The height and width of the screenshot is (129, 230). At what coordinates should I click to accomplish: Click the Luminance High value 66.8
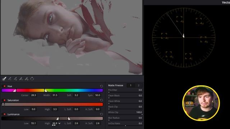tap(55, 123)
